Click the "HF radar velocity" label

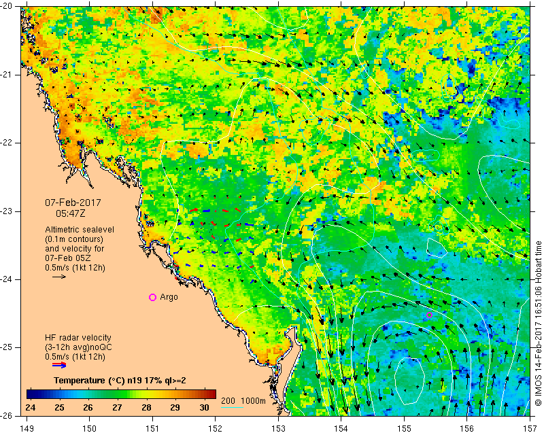tap(78, 338)
